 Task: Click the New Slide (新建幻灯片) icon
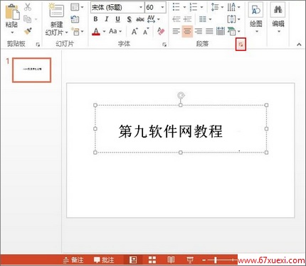point(56,11)
